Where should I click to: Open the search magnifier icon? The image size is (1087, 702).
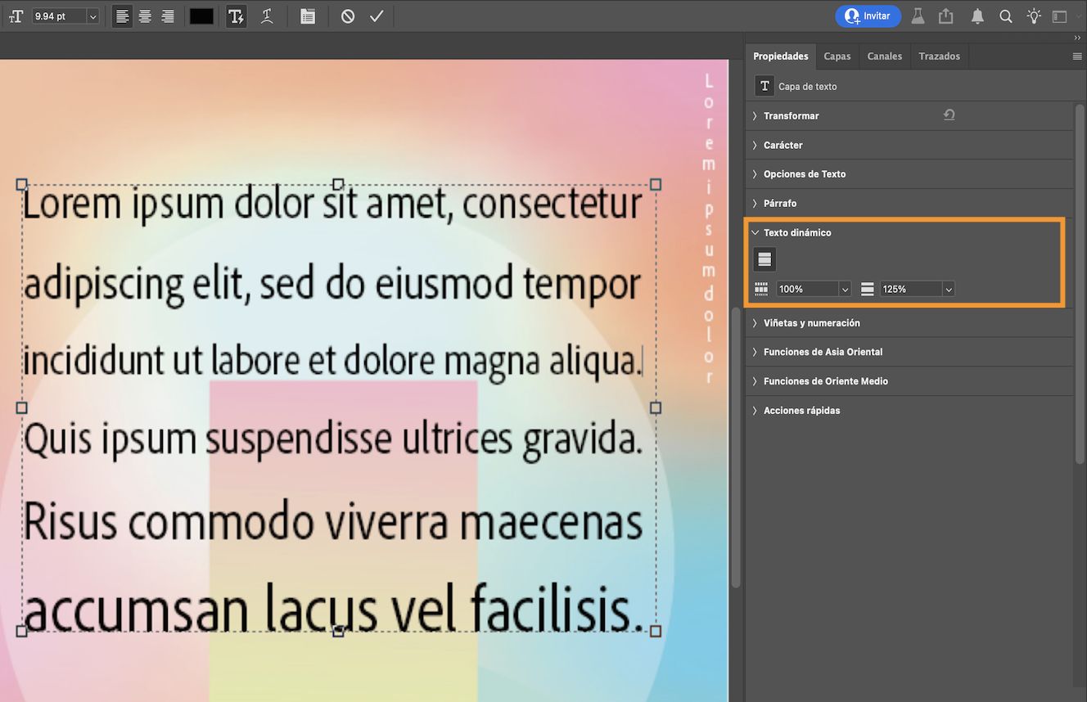1005,16
